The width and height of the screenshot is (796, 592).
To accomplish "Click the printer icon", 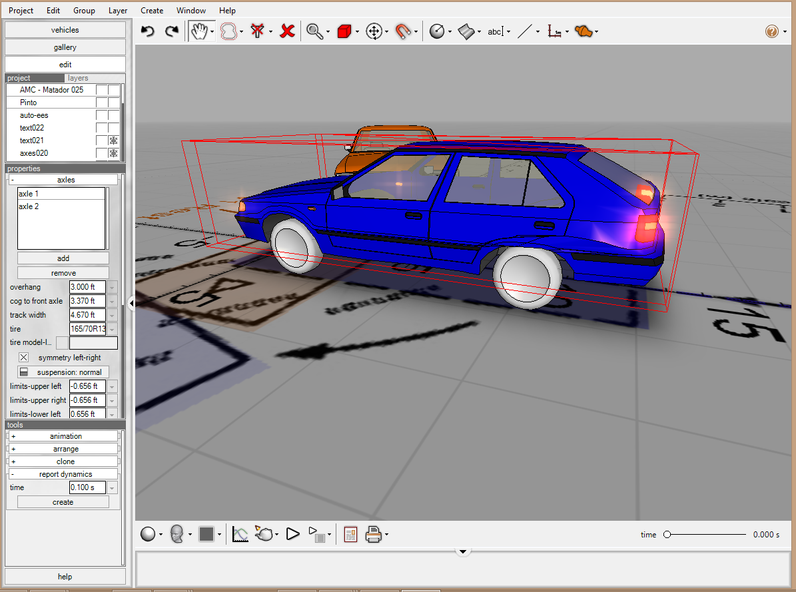I will [x=374, y=534].
